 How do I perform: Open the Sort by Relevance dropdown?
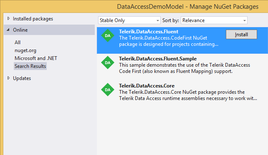click(x=214, y=20)
